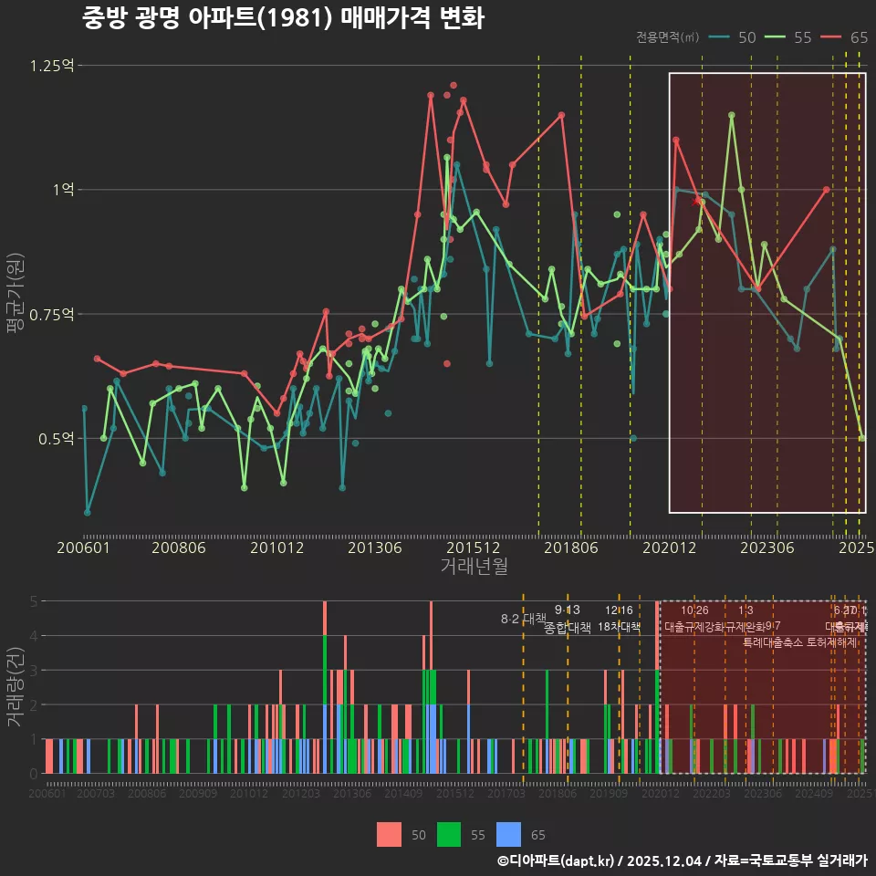Select the blue 65 swatch in bottom legend

pos(508,834)
